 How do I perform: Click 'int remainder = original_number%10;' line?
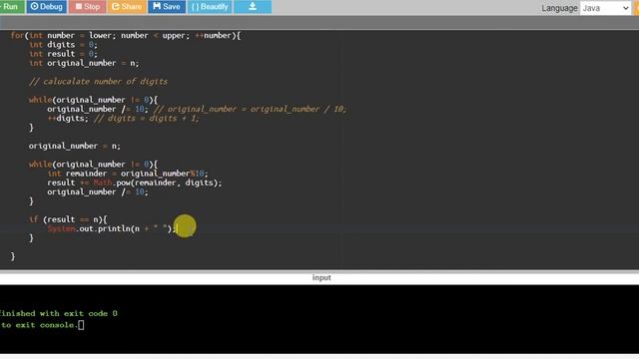128,174
